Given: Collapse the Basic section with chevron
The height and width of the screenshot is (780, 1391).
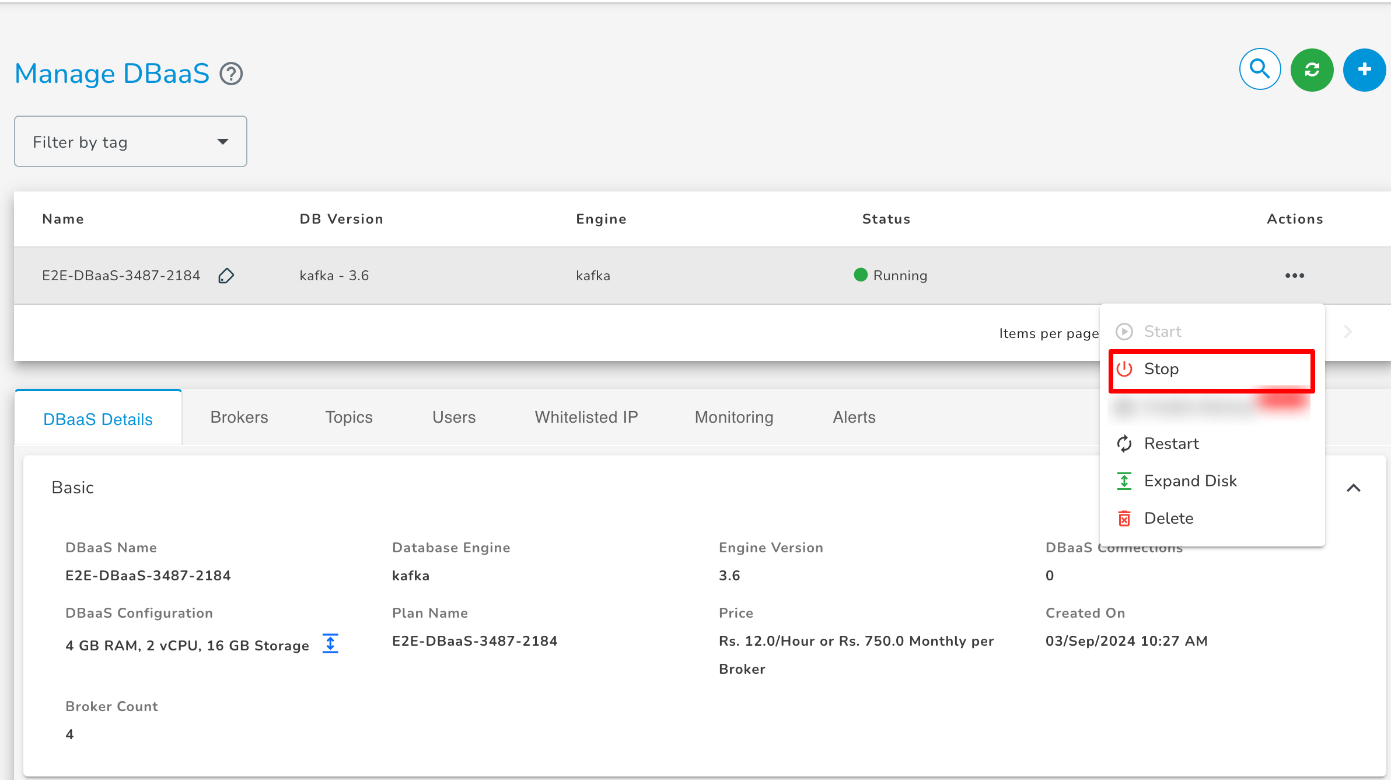Looking at the screenshot, I should (x=1354, y=488).
